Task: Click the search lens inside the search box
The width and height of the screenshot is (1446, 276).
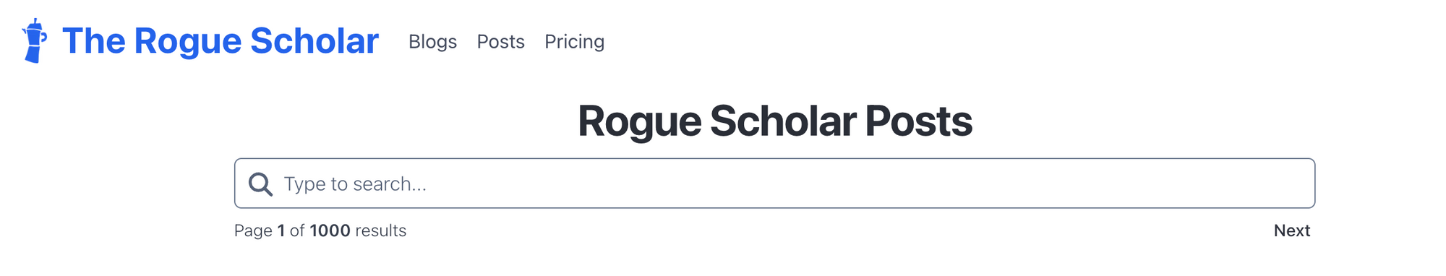Action: coord(260,184)
